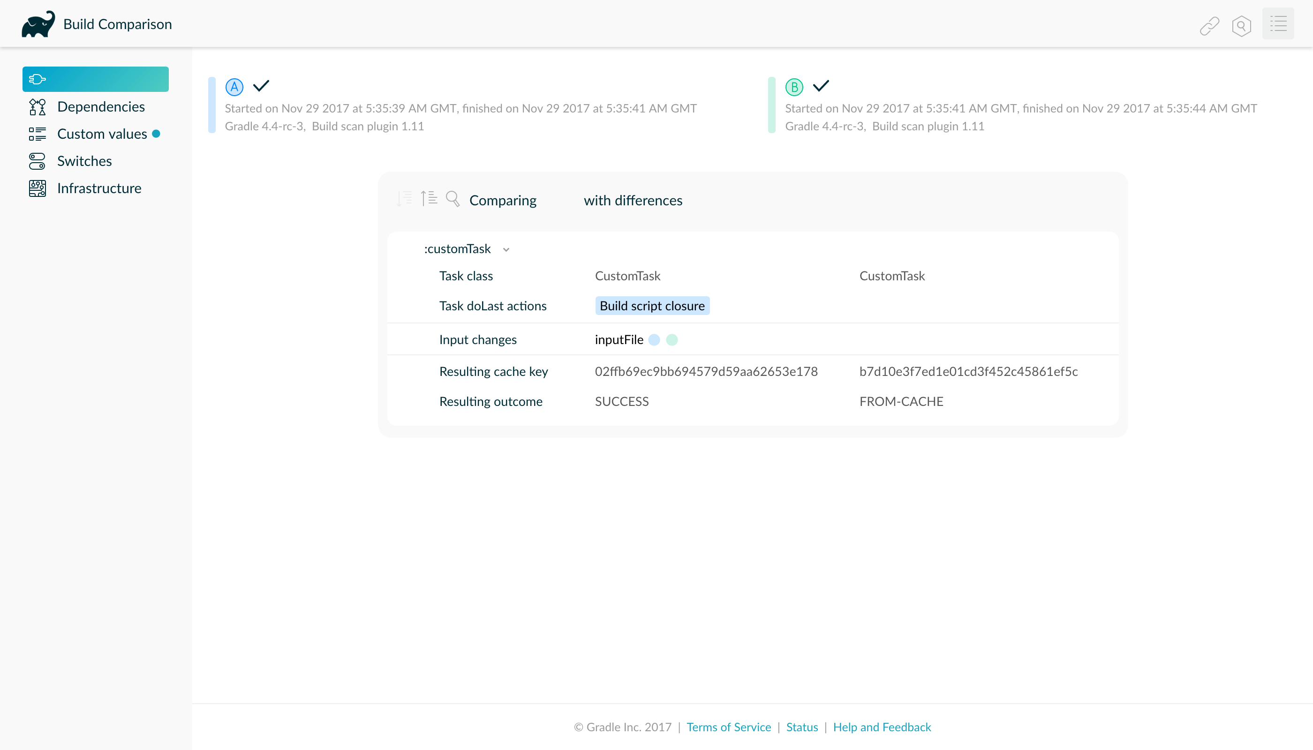Click the collapse all rows icon
Viewport: 1313px width, 750px height.
pos(429,198)
